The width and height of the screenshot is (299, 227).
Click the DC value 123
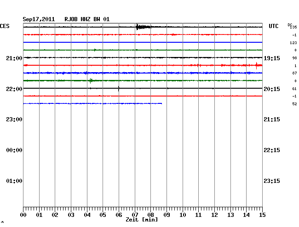(x=293, y=43)
